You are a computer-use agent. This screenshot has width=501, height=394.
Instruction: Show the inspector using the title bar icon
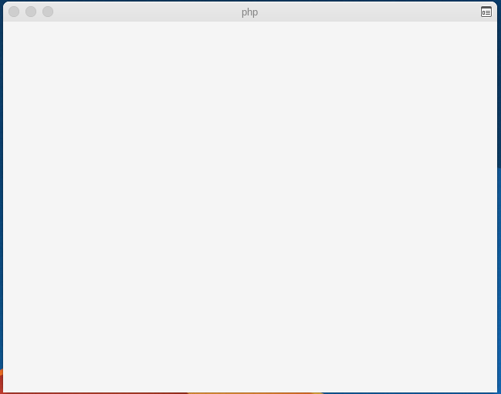pos(486,12)
